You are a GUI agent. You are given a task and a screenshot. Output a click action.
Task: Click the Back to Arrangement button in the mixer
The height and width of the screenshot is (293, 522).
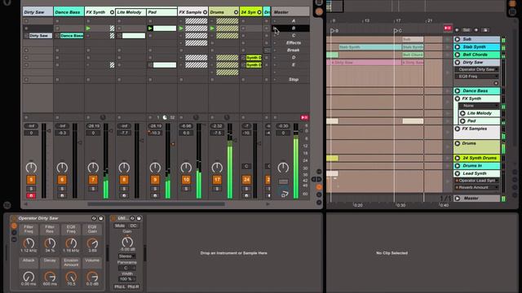point(304,117)
